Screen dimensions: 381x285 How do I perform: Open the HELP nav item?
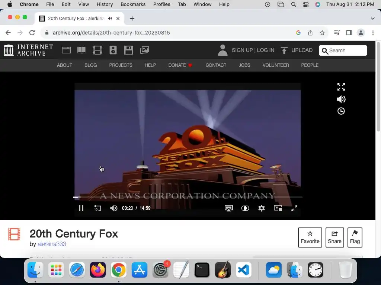coord(150,65)
